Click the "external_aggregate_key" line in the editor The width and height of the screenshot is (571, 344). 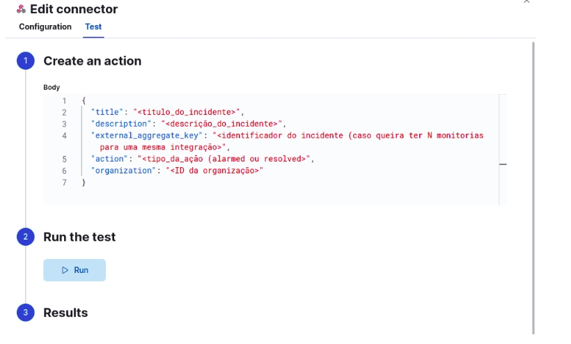pyautogui.click(x=279, y=136)
